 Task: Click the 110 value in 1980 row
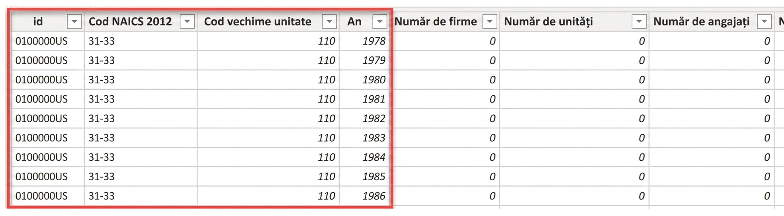[x=326, y=80]
